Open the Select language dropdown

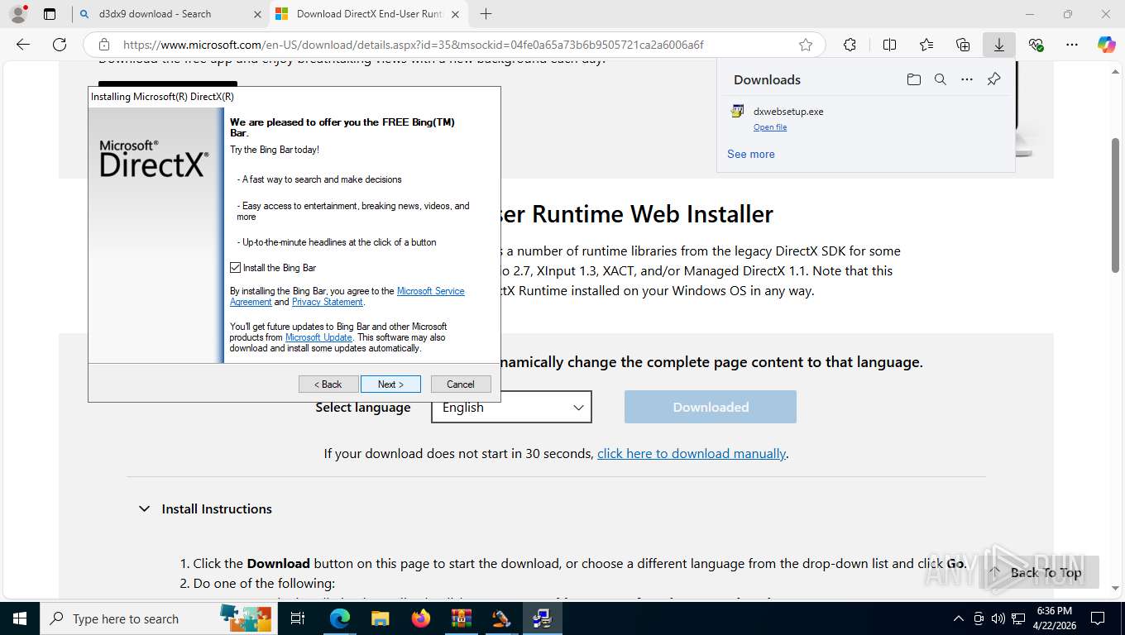tap(511, 407)
